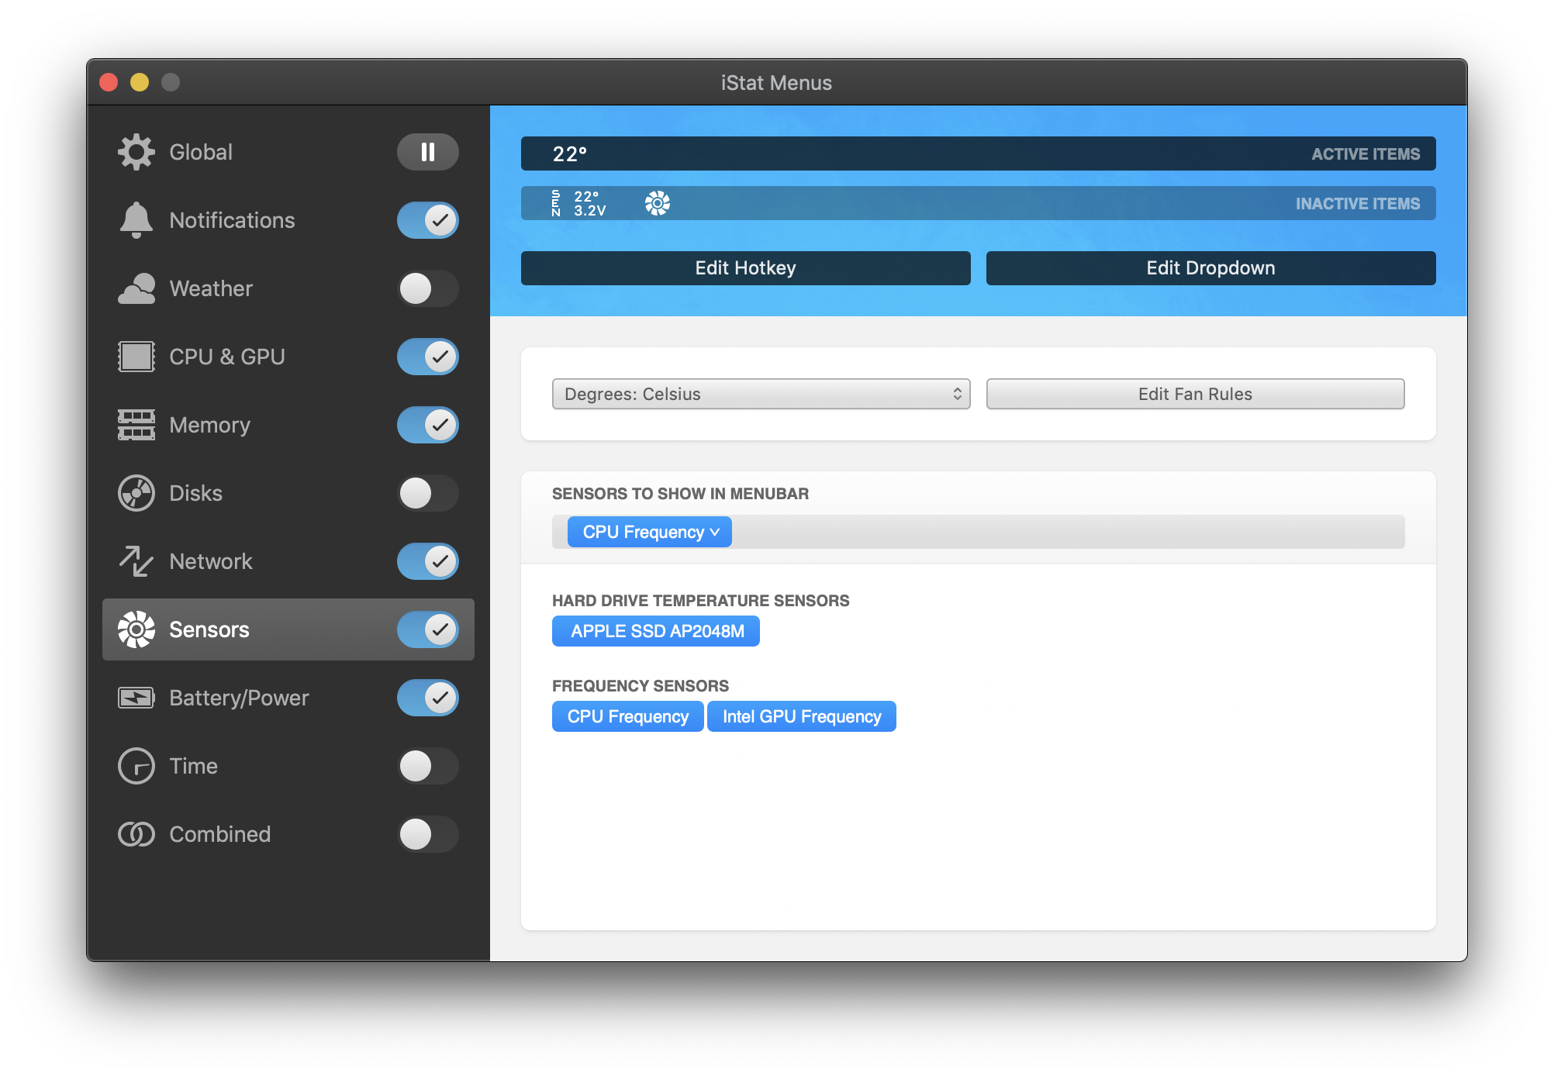This screenshot has height=1076, width=1554.
Task: Turn on the Disks switch
Action: pos(427,493)
